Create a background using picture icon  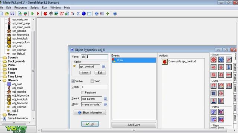tap(56, 14)
